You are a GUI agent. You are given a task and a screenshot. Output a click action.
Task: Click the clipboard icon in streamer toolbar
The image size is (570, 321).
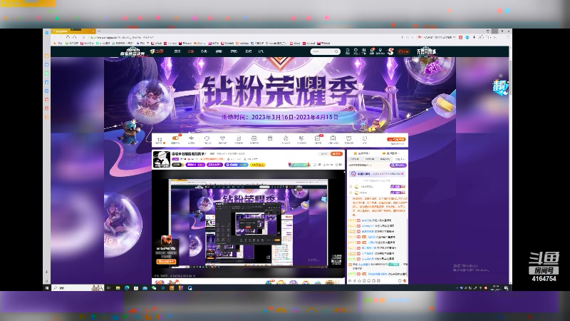click(333, 138)
